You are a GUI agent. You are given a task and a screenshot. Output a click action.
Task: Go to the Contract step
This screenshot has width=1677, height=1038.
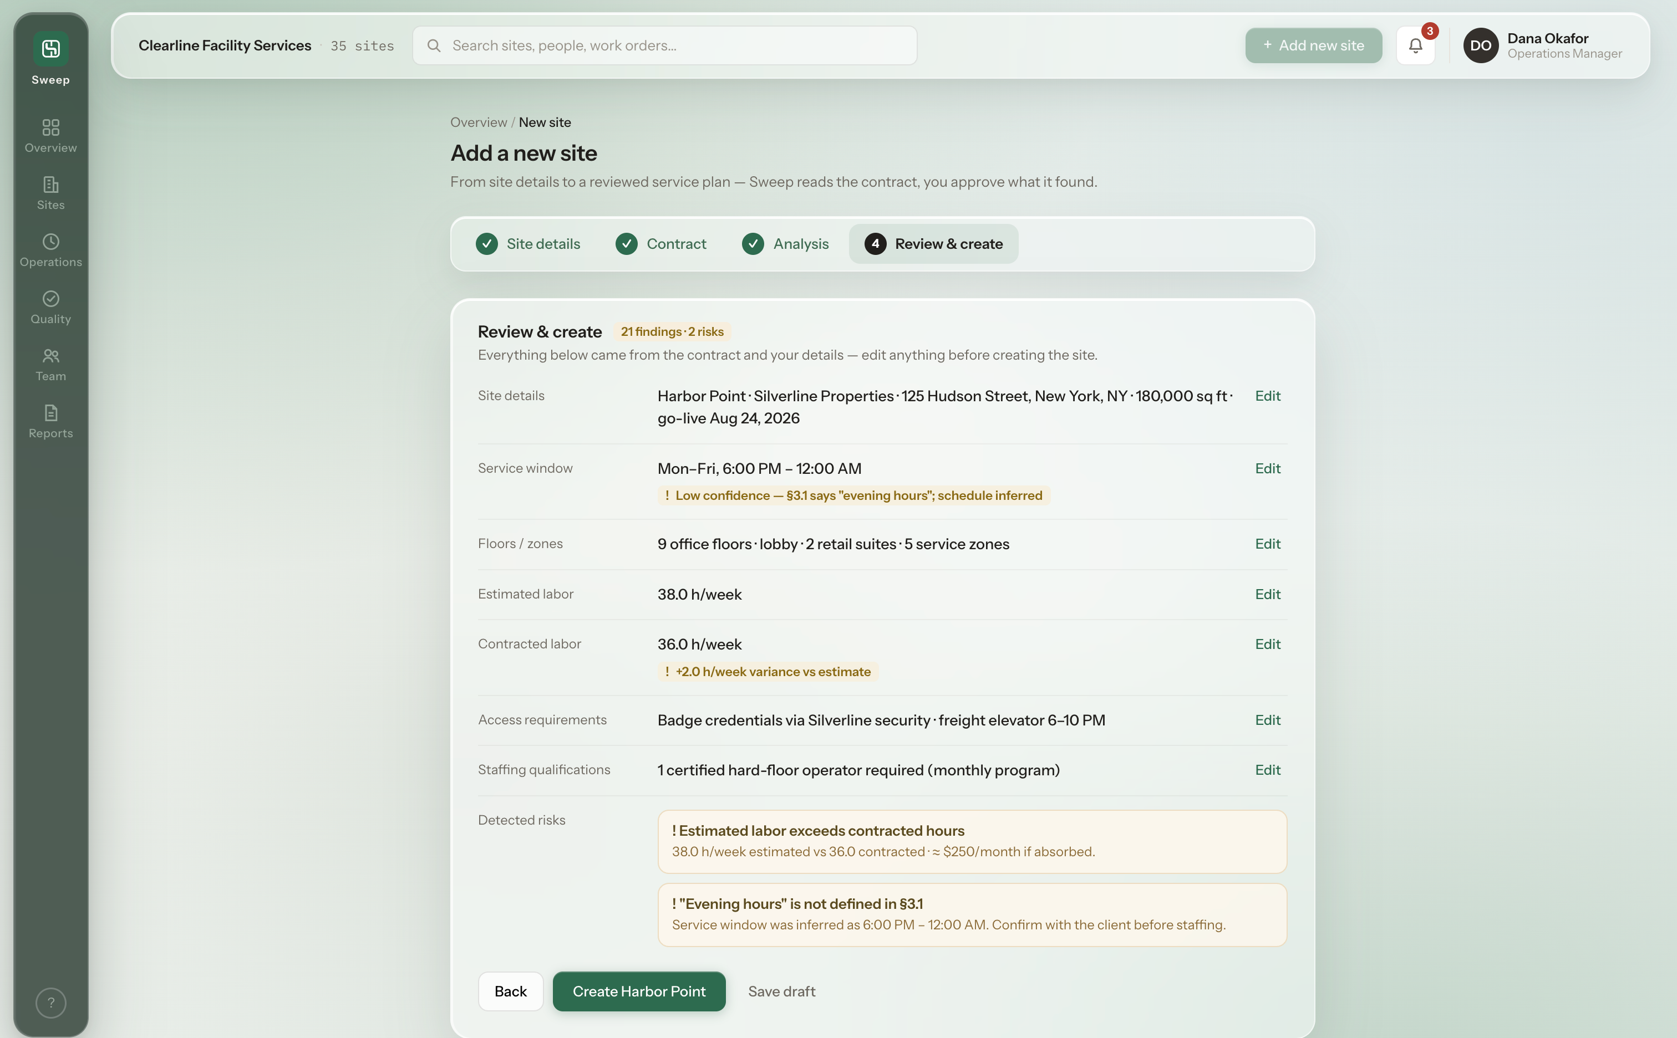coord(661,244)
